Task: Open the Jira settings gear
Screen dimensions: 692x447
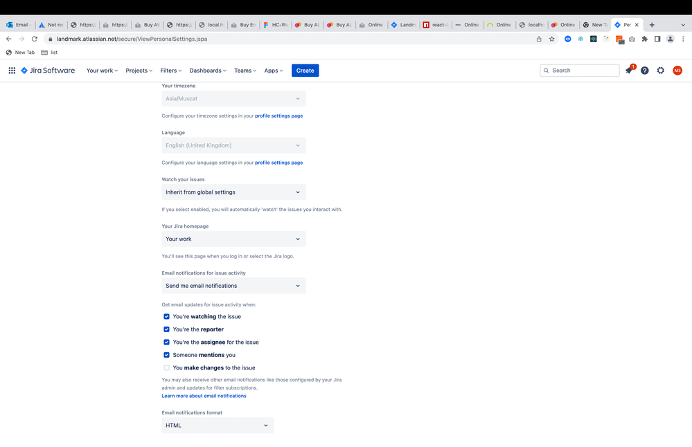Action: click(660, 70)
